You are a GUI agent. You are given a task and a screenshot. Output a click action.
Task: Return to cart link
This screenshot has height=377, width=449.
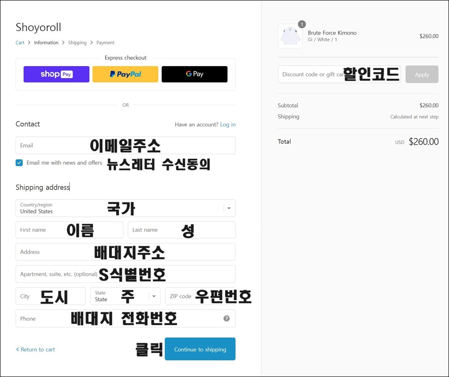[36, 349]
